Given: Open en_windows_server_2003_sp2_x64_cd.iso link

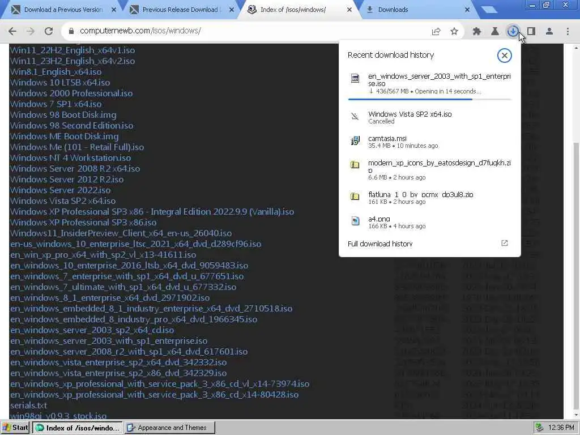Looking at the screenshot, I should tap(92, 330).
